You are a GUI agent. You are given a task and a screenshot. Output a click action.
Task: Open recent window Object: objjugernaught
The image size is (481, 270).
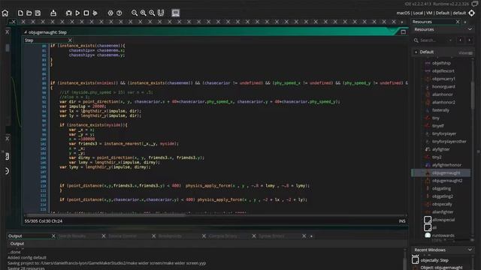click(441, 268)
